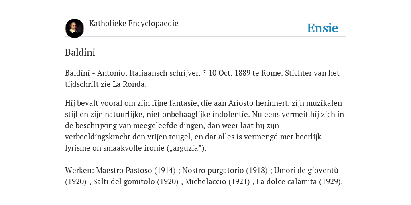Open the Ensie logo link

[323, 28]
